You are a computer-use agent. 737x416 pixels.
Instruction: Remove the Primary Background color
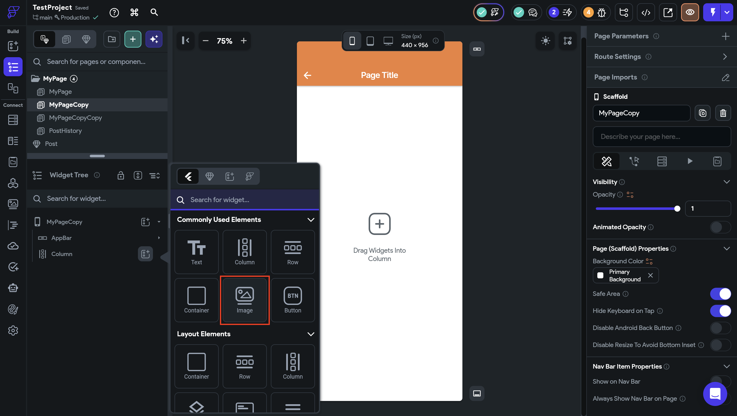[650, 275]
